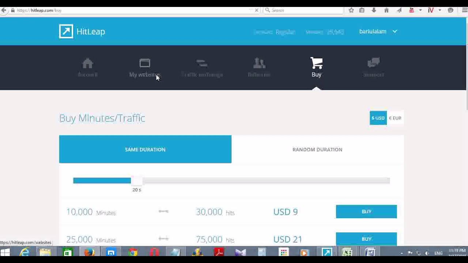Select the SAME DURATION tab
The height and width of the screenshot is (263, 468).
(x=145, y=149)
